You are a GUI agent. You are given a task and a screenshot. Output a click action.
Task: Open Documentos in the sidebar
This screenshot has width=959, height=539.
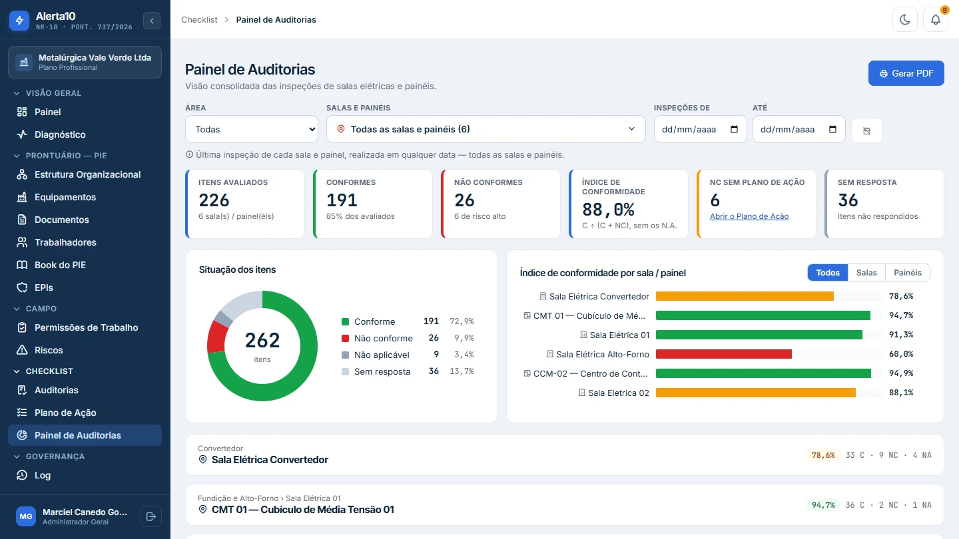tap(85, 220)
